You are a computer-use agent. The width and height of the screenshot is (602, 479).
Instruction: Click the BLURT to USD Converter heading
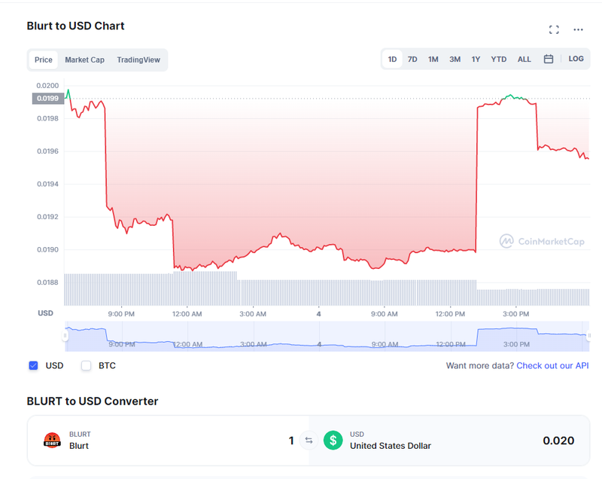pyautogui.click(x=93, y=401)
